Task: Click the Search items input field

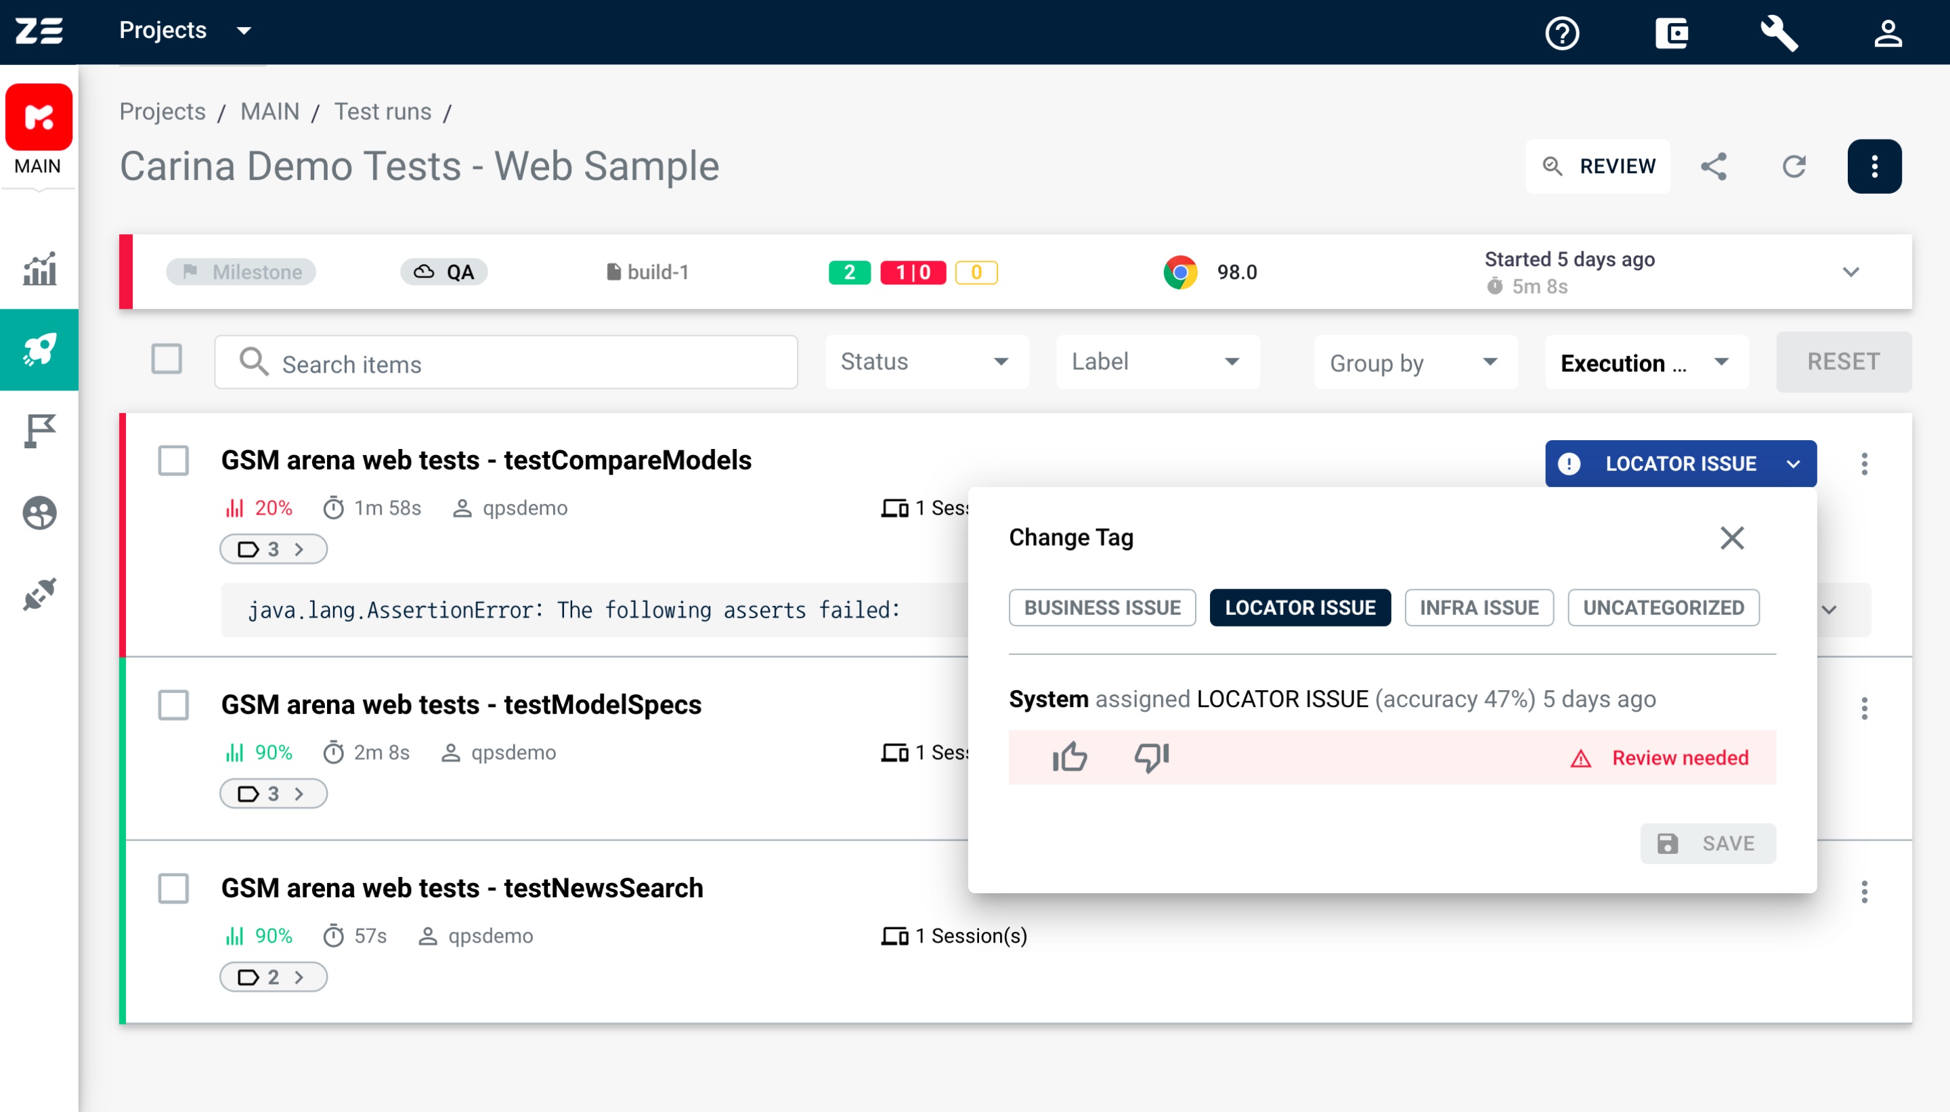Action: (506, 363)
